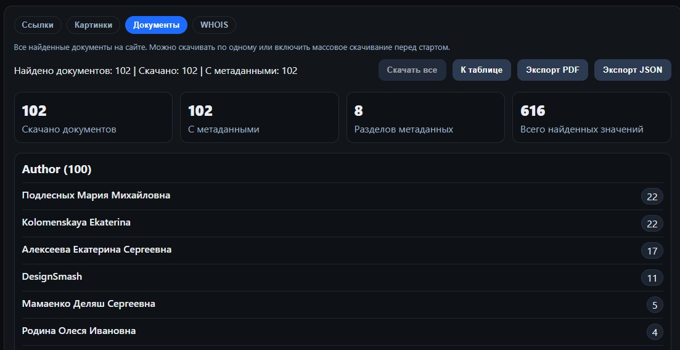Click the Разделов метаданных stat card

click(425, 118)
